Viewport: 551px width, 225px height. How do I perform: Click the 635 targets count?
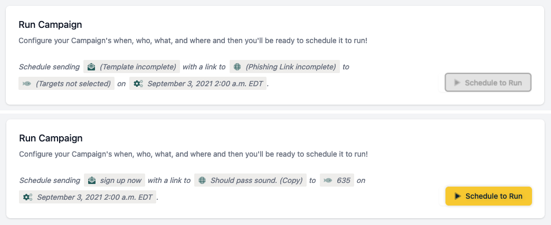point(343,180)
